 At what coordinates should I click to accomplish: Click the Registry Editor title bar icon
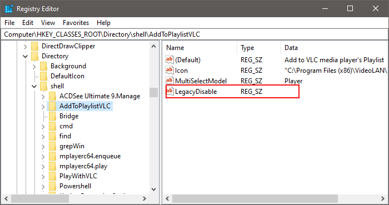(9, 9)
